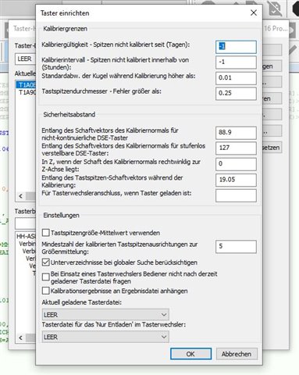Select T1A0 entry in background tip list
Viewport: 299px width, 375px height.
click(x=27, y=85)
